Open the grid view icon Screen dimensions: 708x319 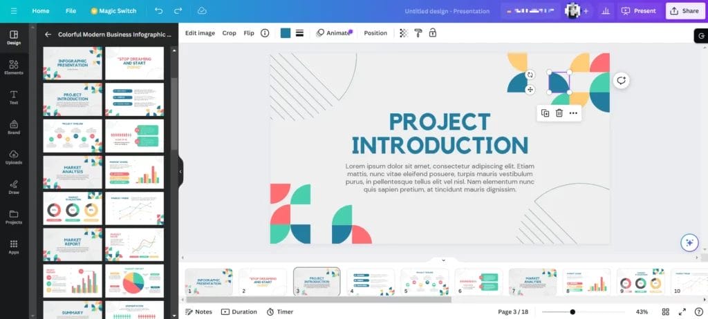666,312
